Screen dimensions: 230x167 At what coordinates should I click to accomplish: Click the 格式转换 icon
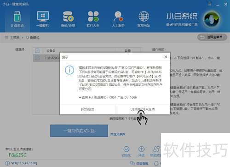pos(156,149)
